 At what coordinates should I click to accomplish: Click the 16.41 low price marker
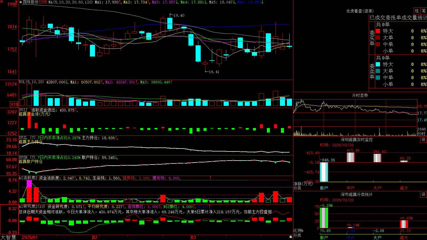pos(214,72)
